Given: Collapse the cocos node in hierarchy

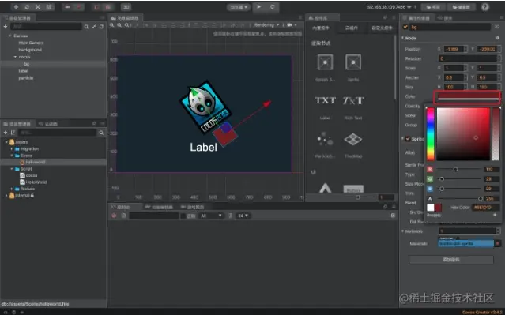Looking at the screenshot, I should (x=15, y=57).
